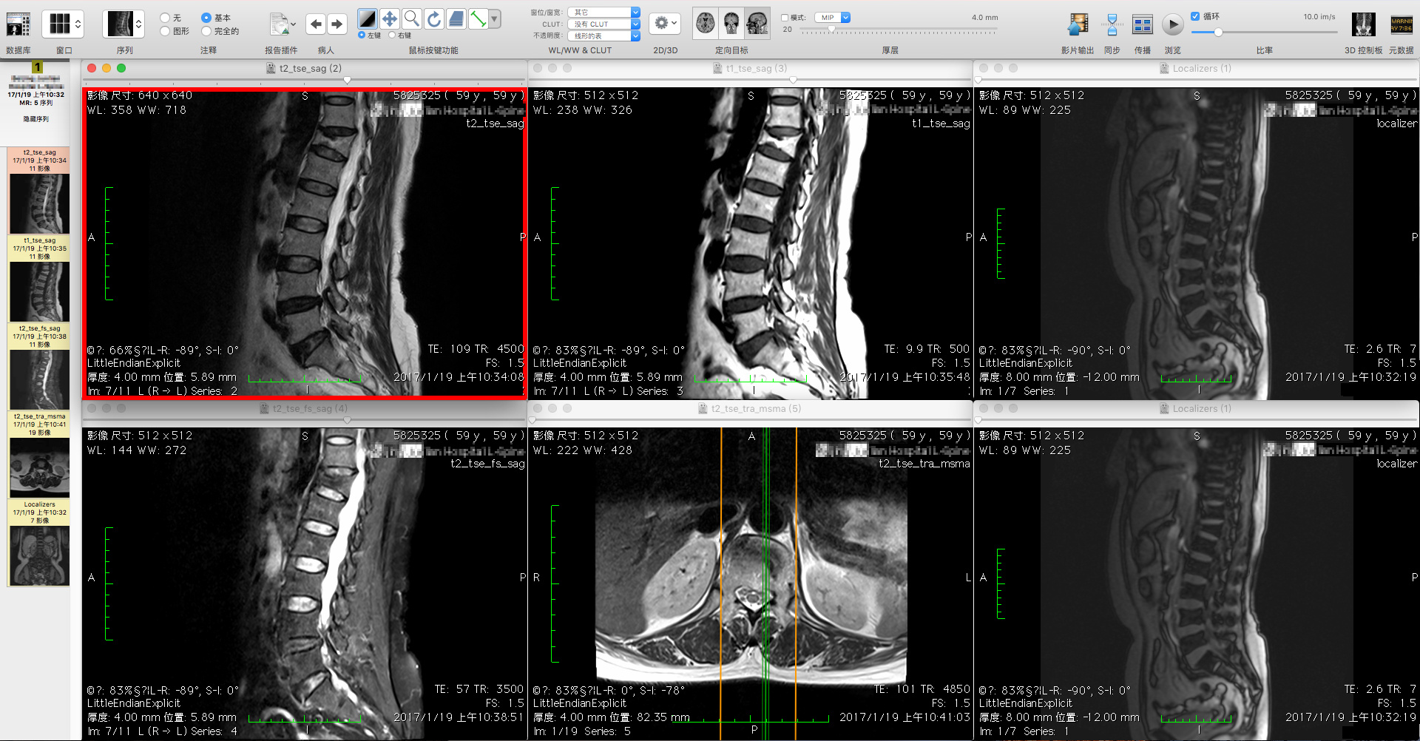
Task: Open the metadata icon
Action: point(1402,24)
